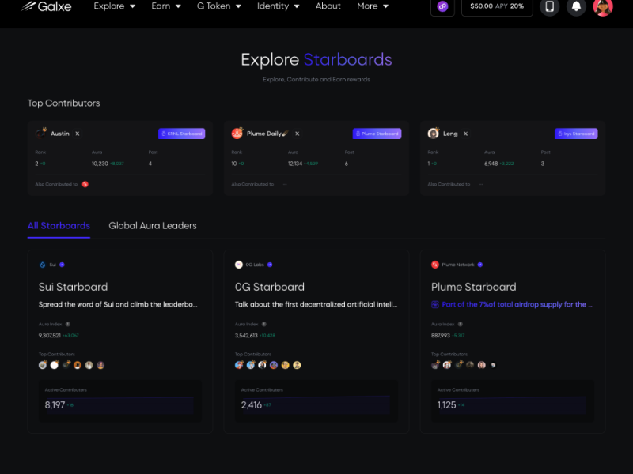Click the Austin contributor name
The image size is (633, 474).
coord(60,134)
